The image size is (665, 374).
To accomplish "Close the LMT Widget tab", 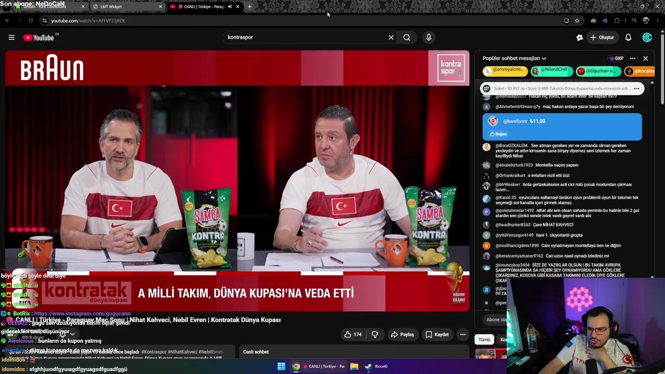I will tap(160, 7).
